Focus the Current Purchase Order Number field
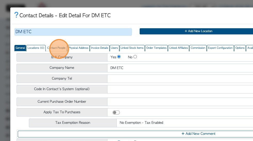The image size is (253, 141). click(x=180, y=102)
